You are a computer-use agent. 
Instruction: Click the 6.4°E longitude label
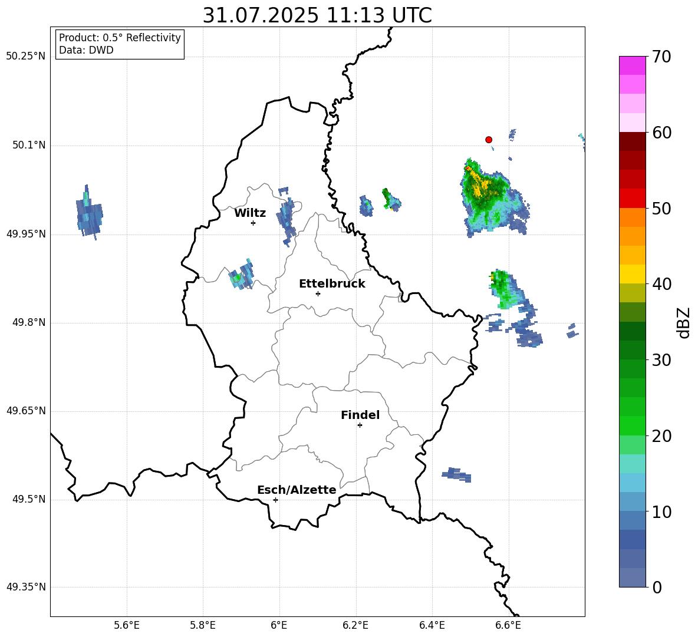(432, 625)
